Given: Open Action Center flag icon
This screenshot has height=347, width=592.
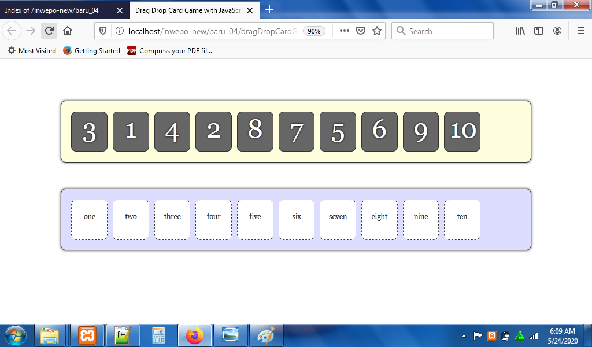Looking at the screenshot, I should coord(478,335).
